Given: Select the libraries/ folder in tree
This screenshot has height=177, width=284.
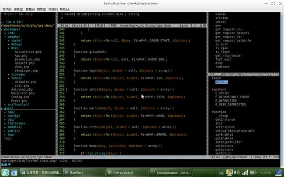Looking at the screenshot, I should [x=16, y=123].
